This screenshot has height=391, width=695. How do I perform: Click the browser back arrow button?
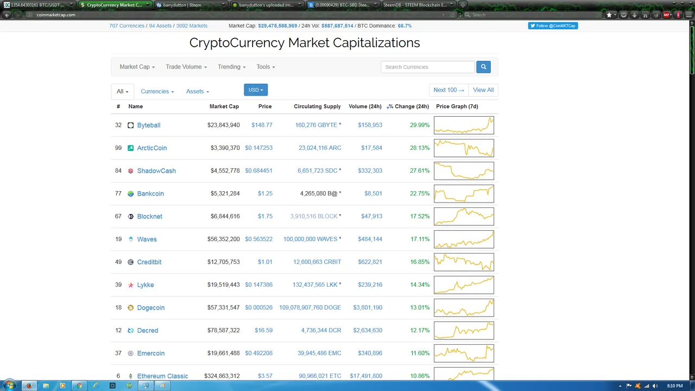tap(7, 15)
